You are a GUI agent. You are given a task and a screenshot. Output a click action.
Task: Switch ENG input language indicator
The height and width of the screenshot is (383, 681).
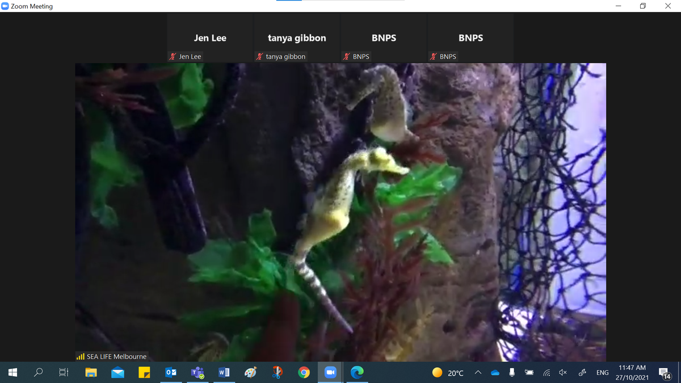[x=603, y=373]
